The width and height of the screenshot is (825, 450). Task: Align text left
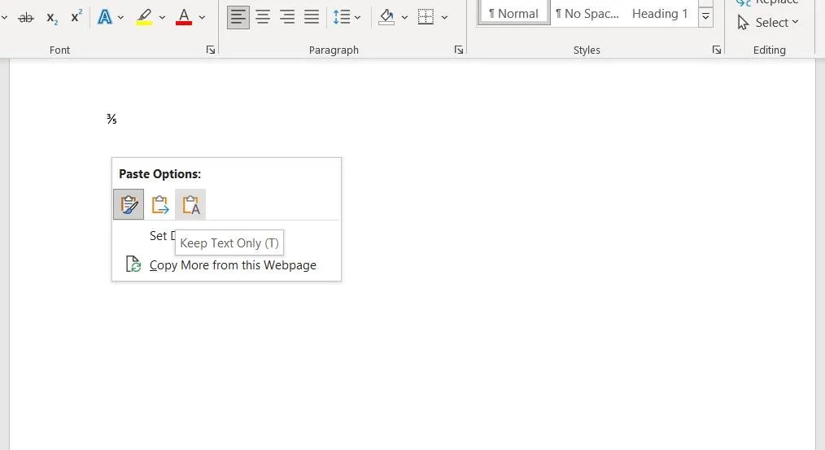[238, 17]
